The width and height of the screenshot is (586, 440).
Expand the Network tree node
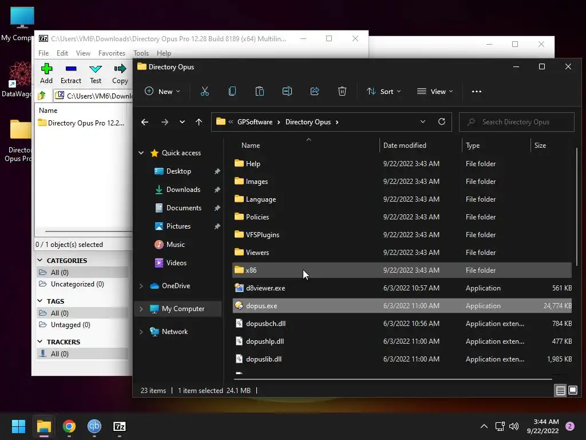click(x=141, y=332)
